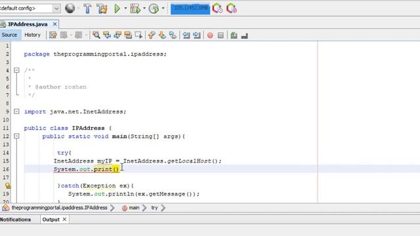The height and width of the screenshot is (236, 420).
Task: Open the Notifications tab
Action: (x=16, y=220)
